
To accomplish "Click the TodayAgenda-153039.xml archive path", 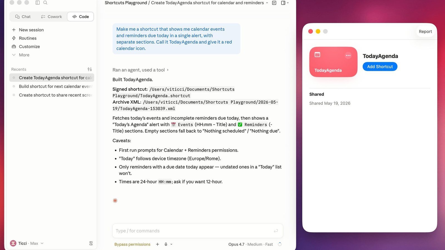I will (195, 105).
